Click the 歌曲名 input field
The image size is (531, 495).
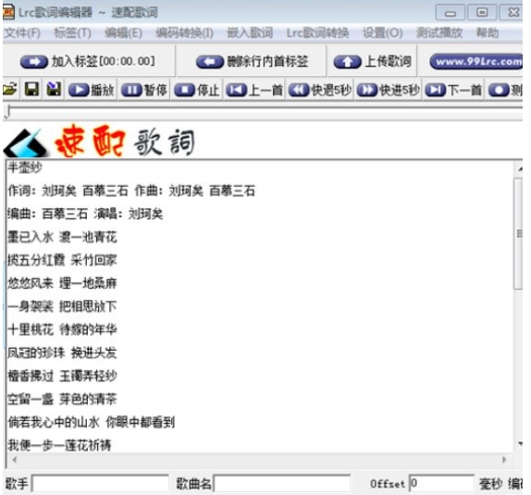282,484
